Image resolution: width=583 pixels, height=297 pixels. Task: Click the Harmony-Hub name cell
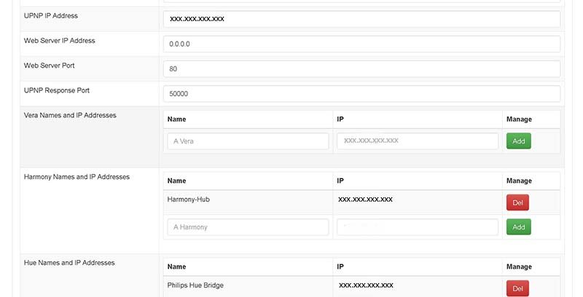coord(189,199)
